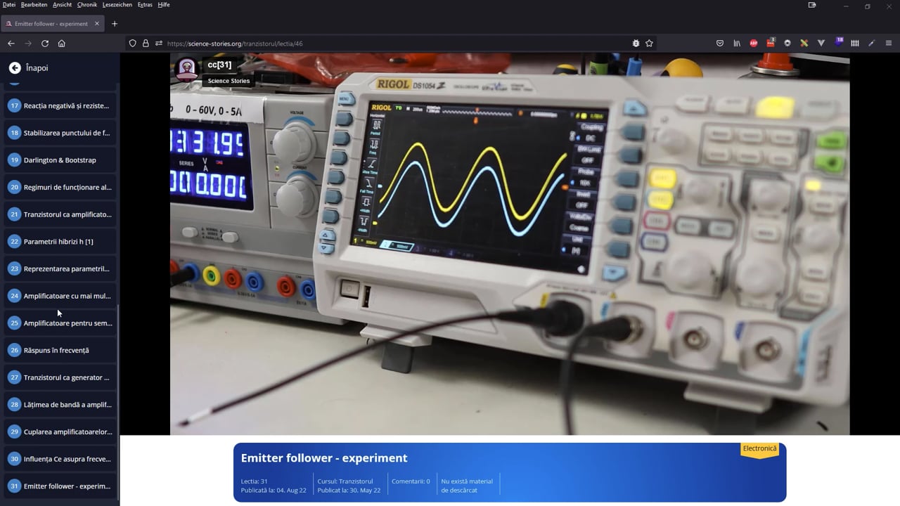Click the Cursul: Tranzistorul text
This screenshot has width=900, height=506.
click(x=345, y=481)
